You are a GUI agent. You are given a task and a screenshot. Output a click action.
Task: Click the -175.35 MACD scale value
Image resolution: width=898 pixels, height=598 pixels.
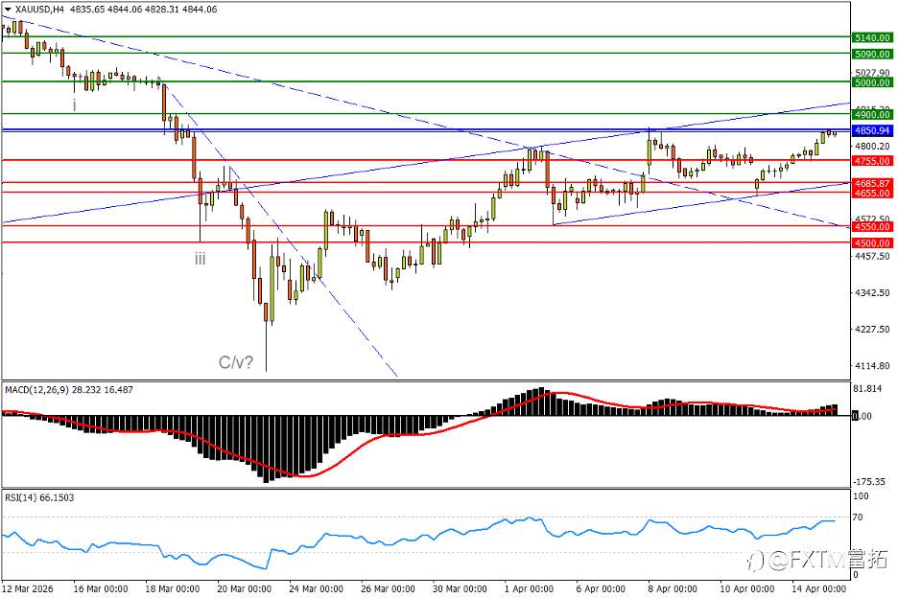(869, 481)
